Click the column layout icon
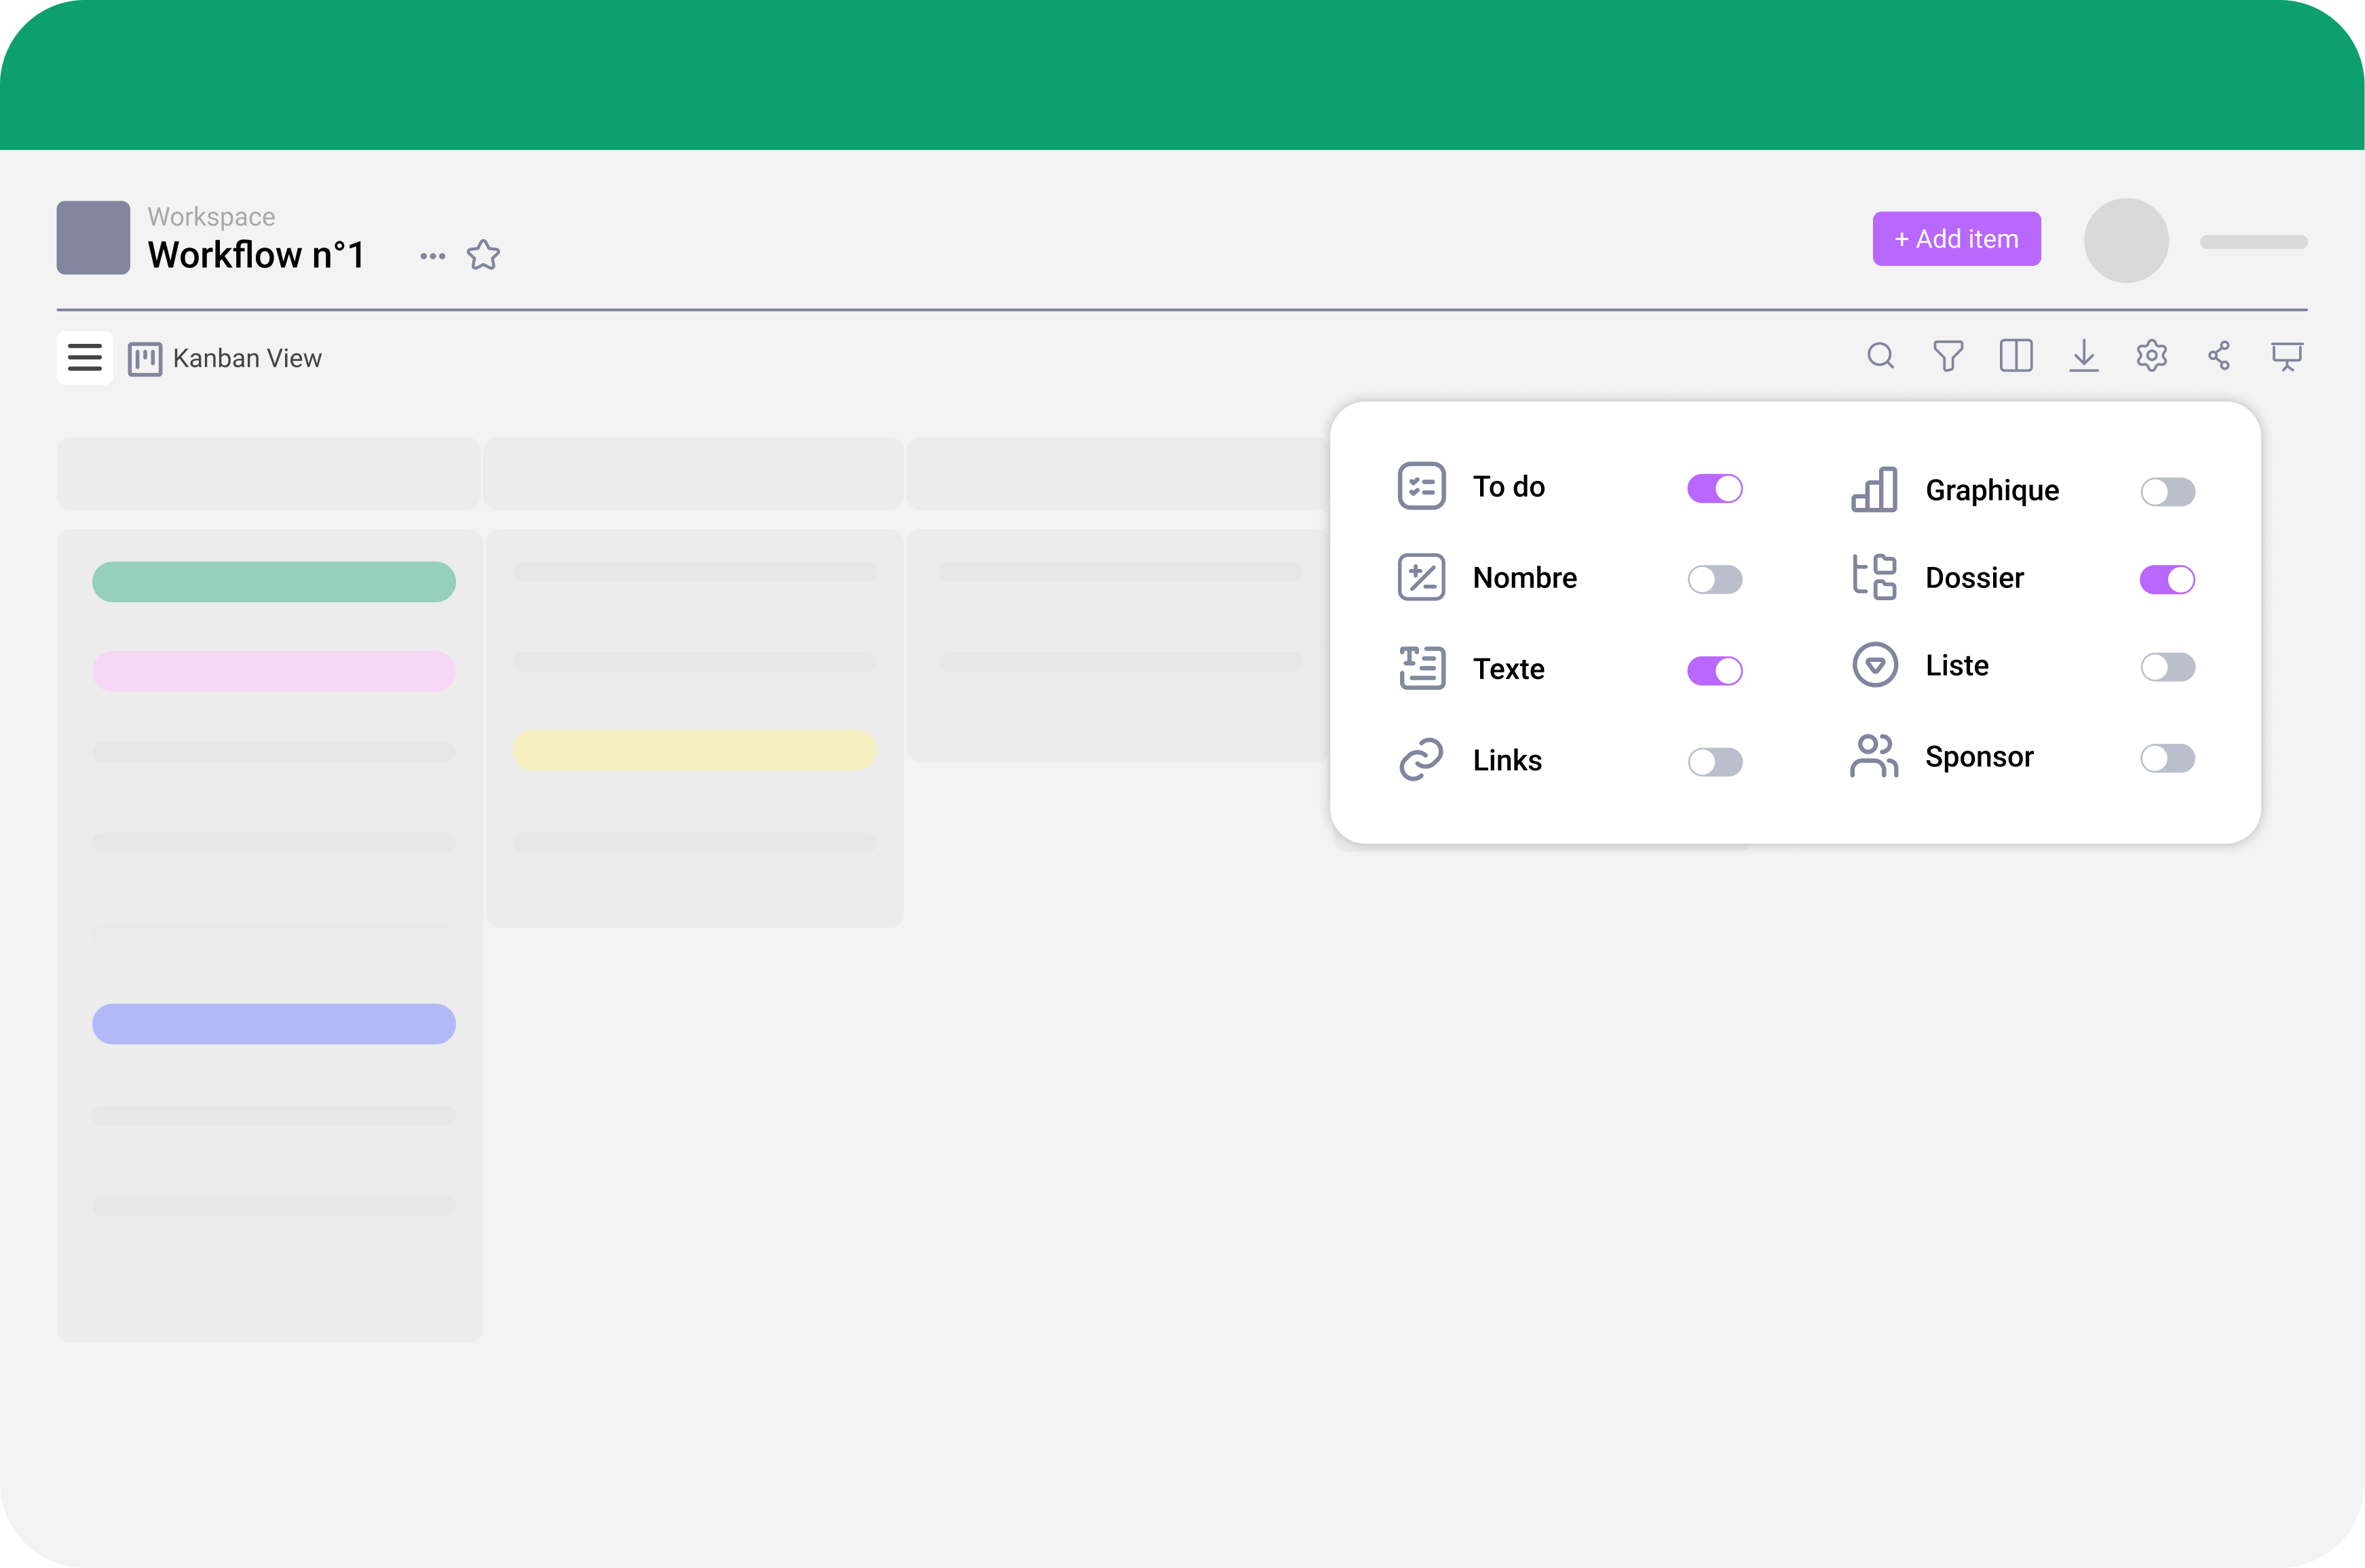 2016,356
